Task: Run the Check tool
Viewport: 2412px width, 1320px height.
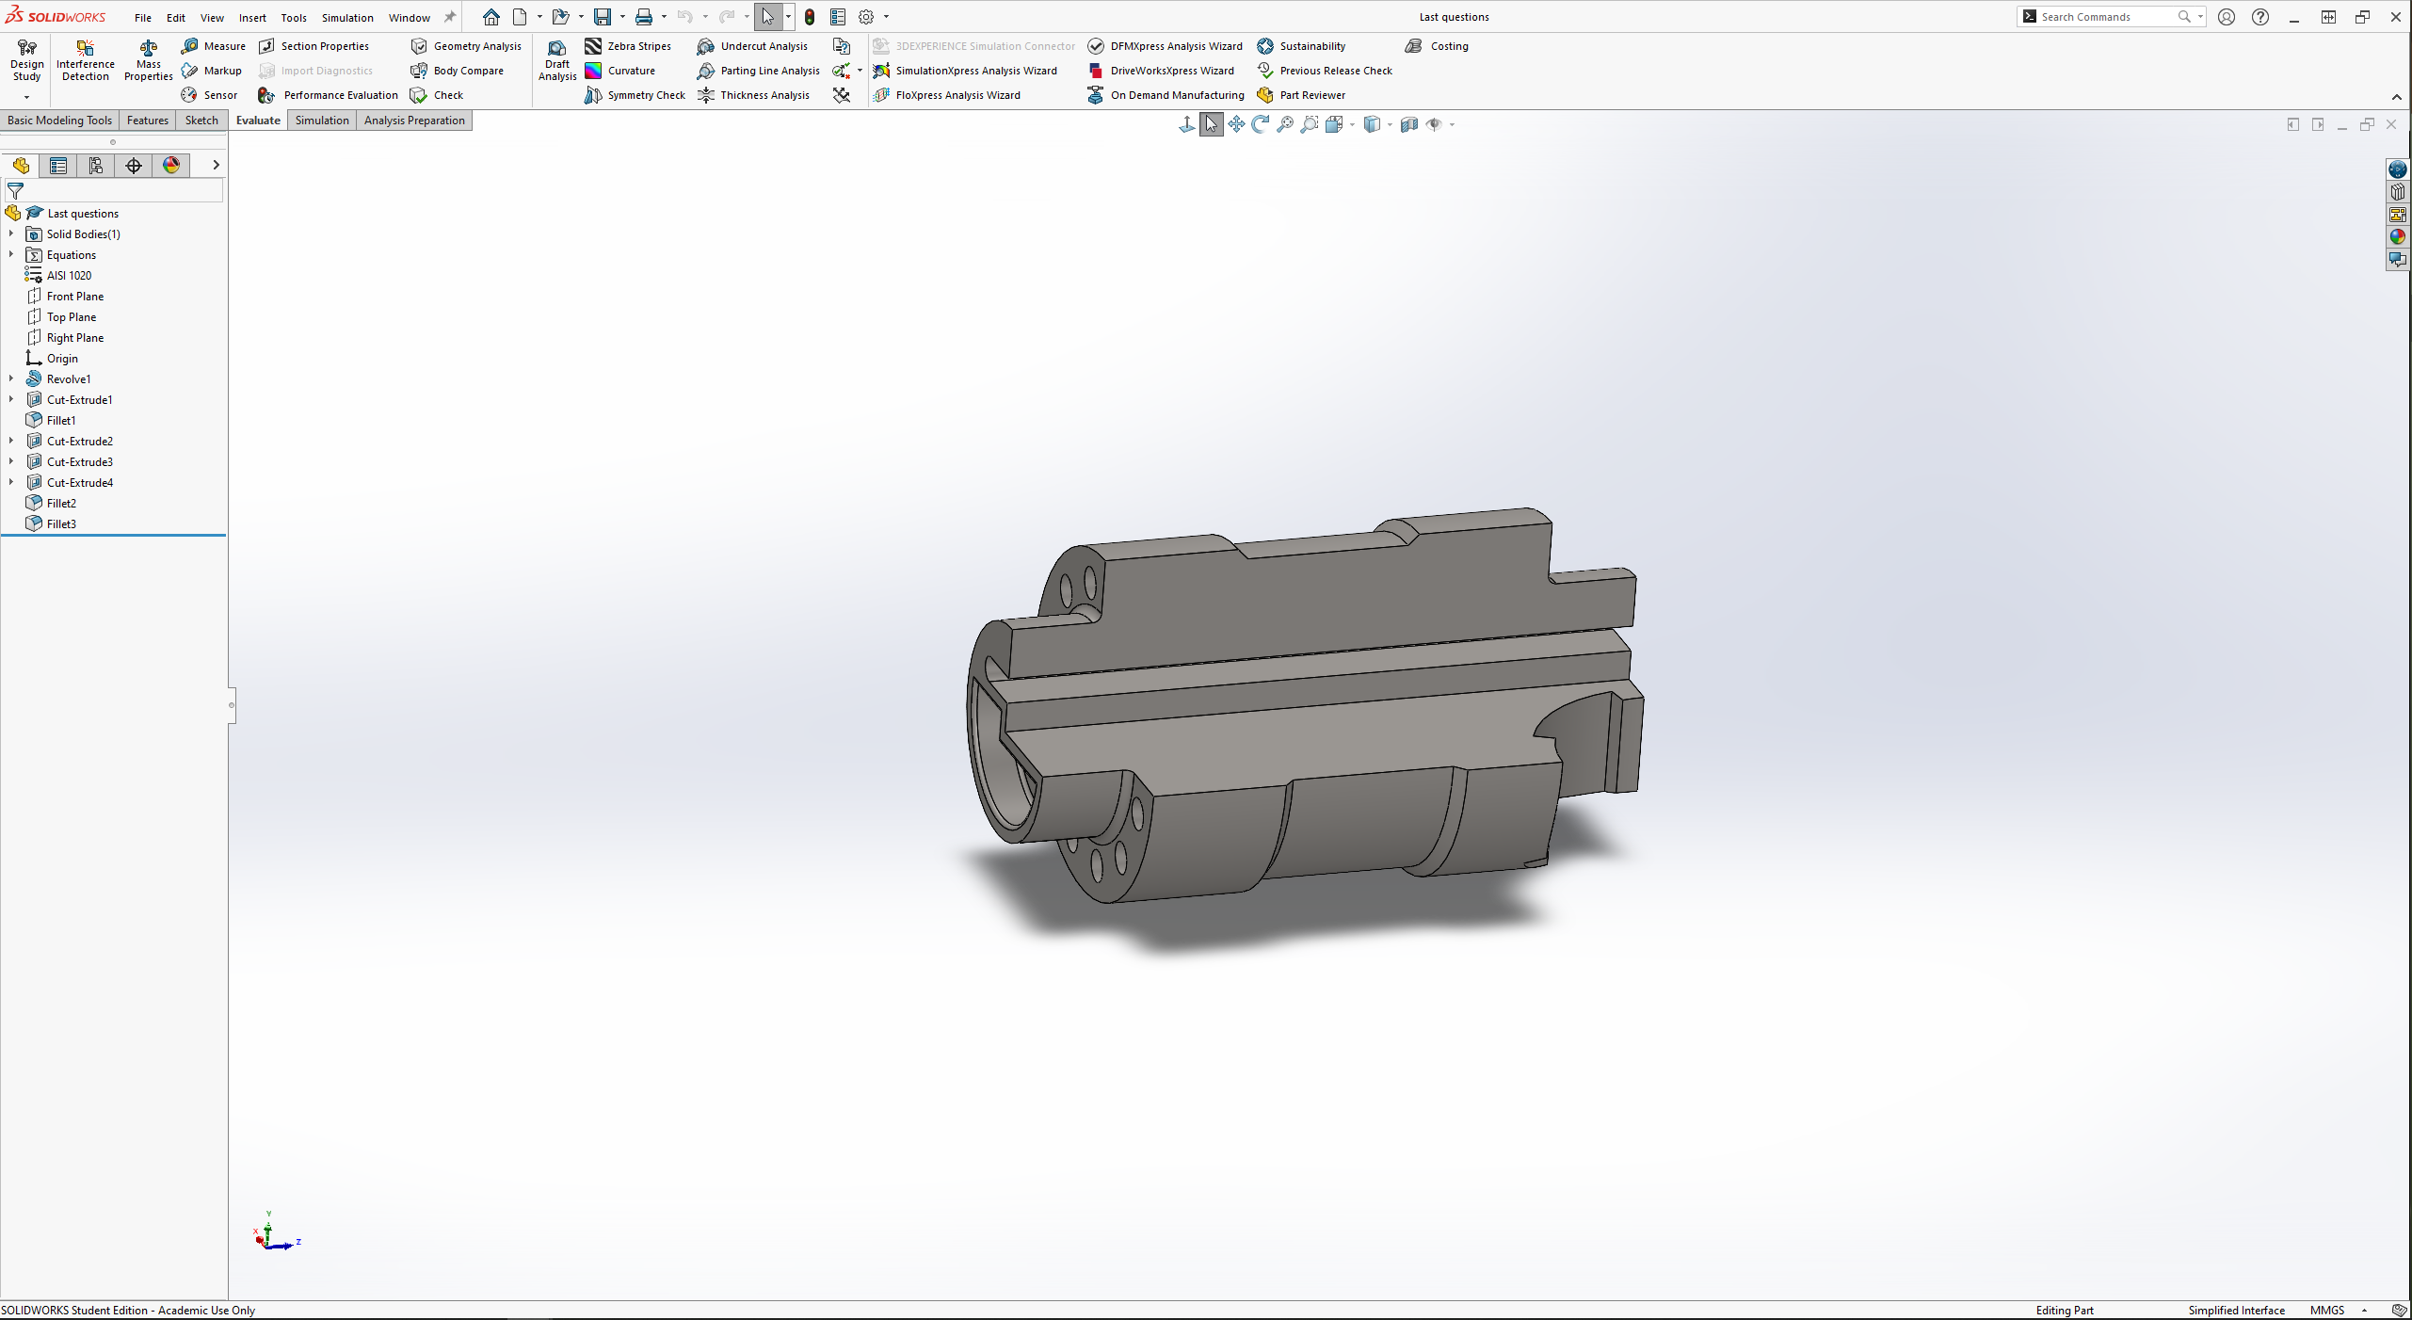Action: tap(438, 95)
